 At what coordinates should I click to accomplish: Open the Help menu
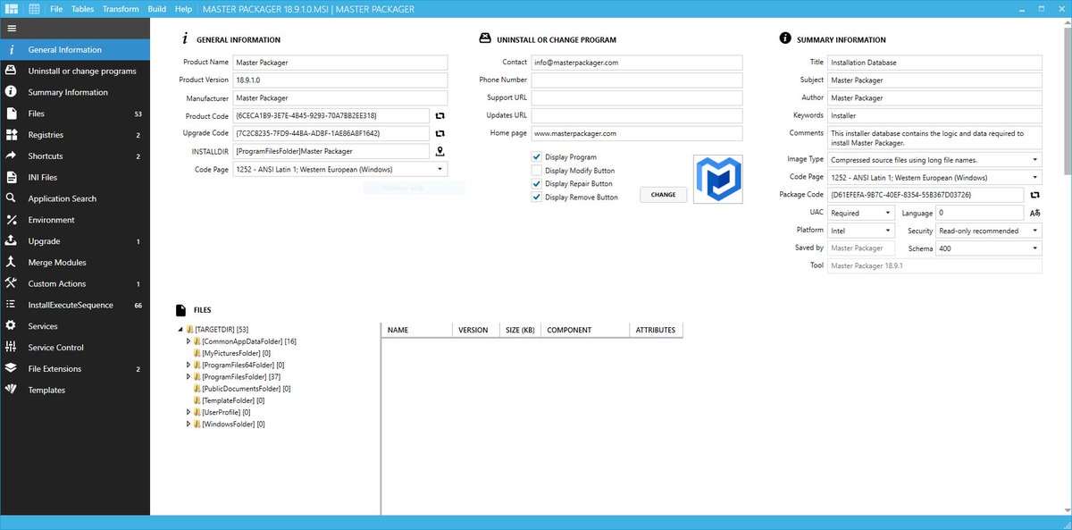point(183,9)
